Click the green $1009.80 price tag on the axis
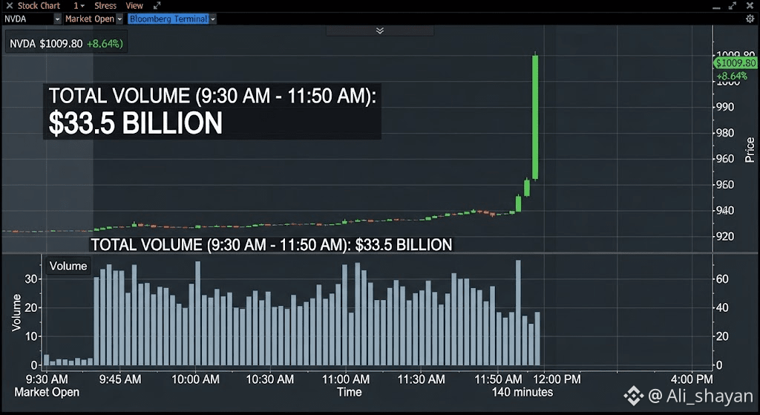This screenshot has height=415, width=760. coord(736,63)
